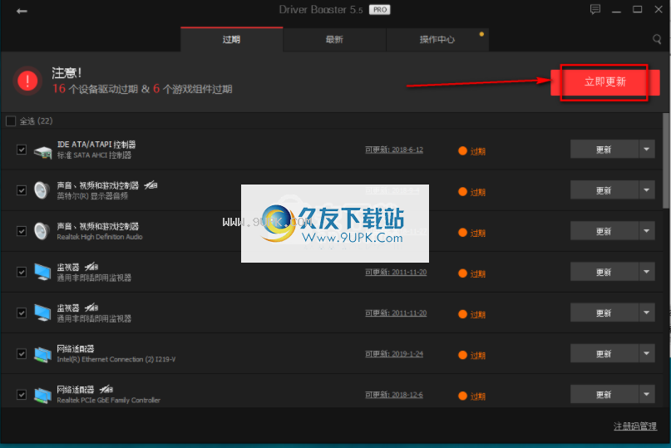Uncheck Intel Ethernet Connection I219-V checkbox
Screen dimensions: 671x448
click(22, 353)
